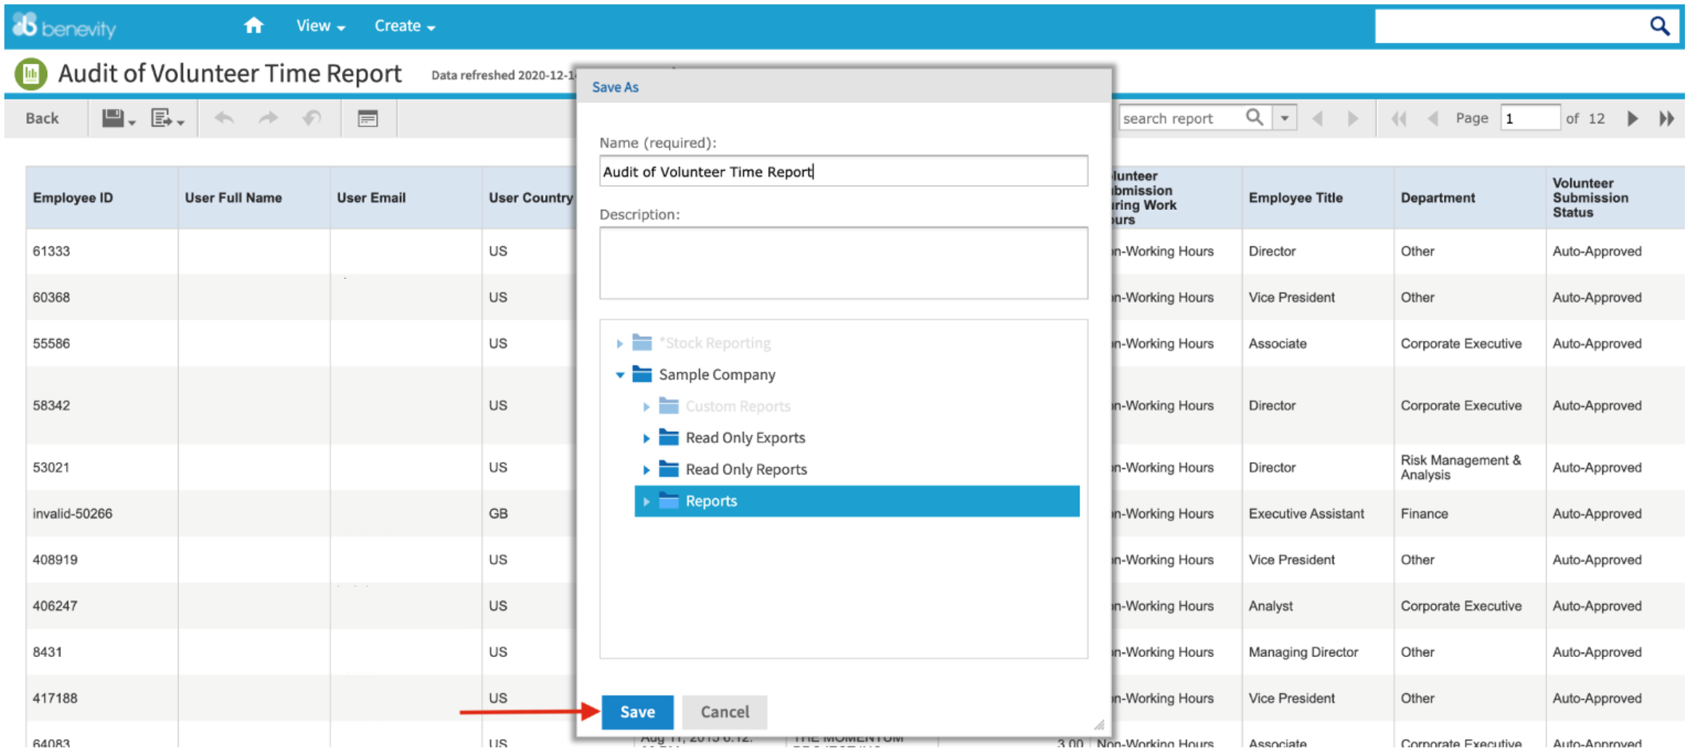Click the redo arrow in toolbar
The image size is (1690, 752).
269,118
